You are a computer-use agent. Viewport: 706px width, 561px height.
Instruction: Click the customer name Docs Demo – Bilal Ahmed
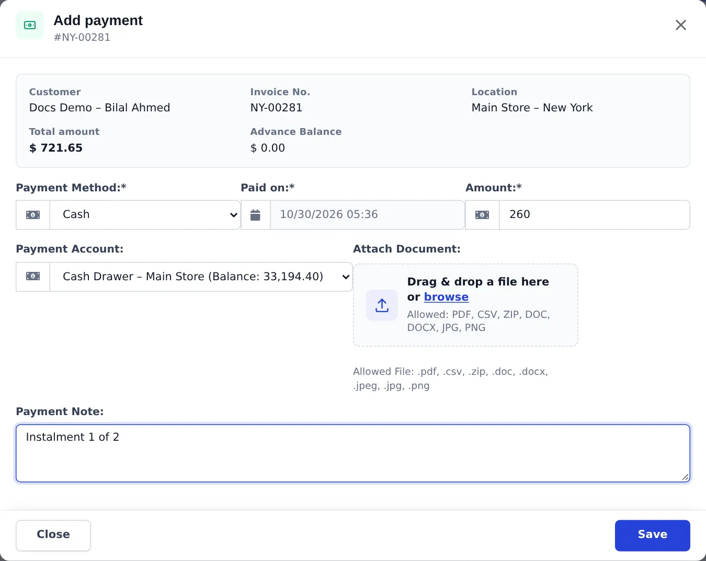click(99, 108)
